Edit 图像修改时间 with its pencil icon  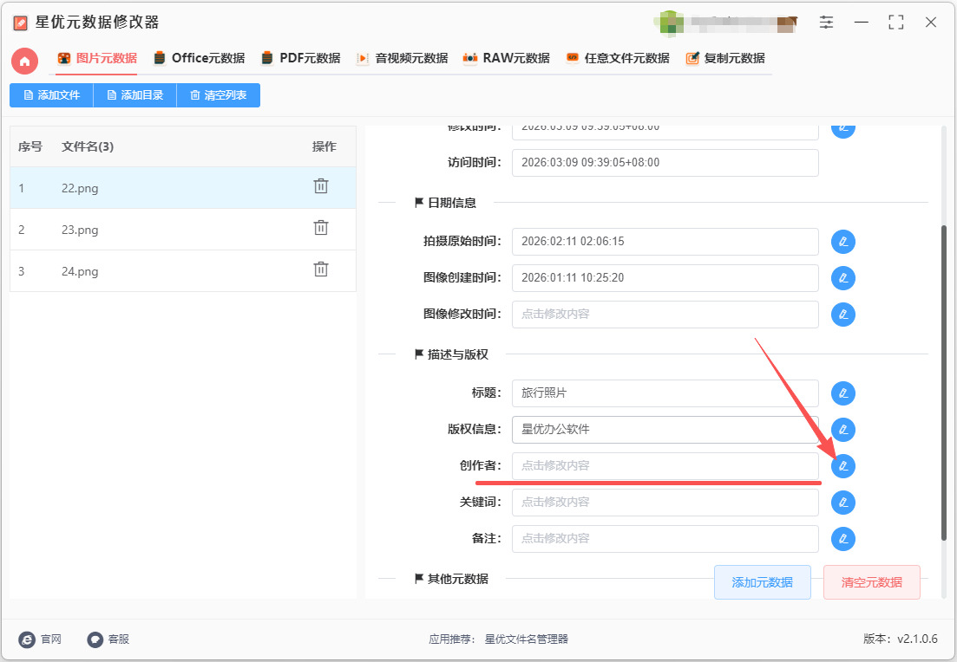[842, 315]
